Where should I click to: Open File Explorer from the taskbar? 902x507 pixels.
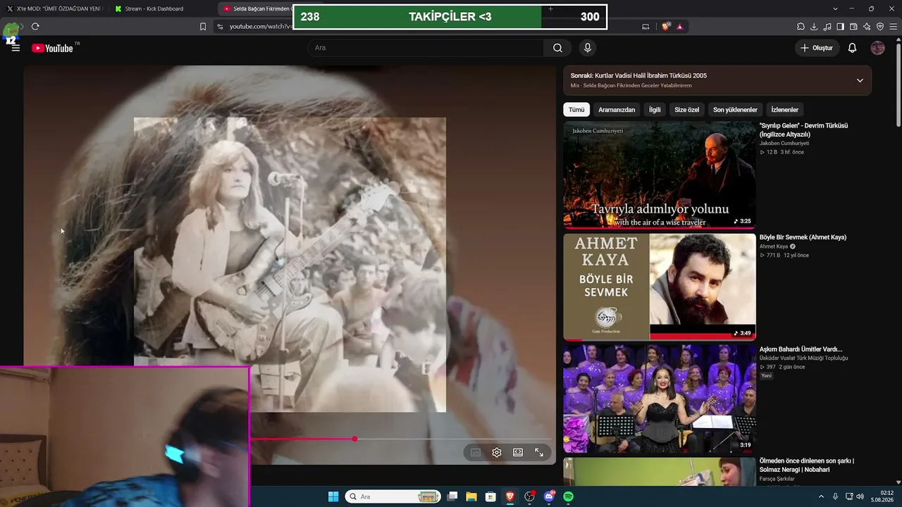point(471,497)
